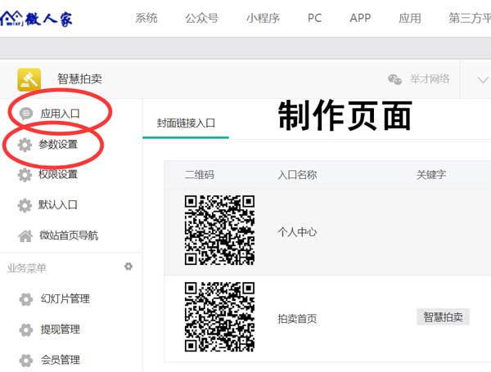Open the APP top menu
The height and width of the screenshot is (372, 491).
click(x=360, y=18)
